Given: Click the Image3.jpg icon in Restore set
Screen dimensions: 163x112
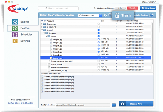Looking at the screenshot, I should tap(42, 77).
